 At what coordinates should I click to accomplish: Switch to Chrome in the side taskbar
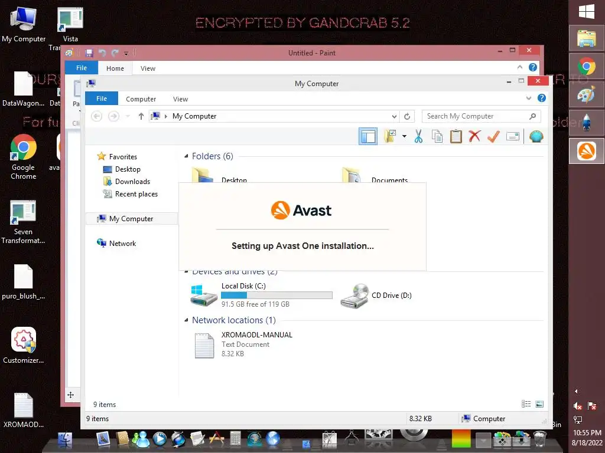pyautogui.click(x=587, y=67)
